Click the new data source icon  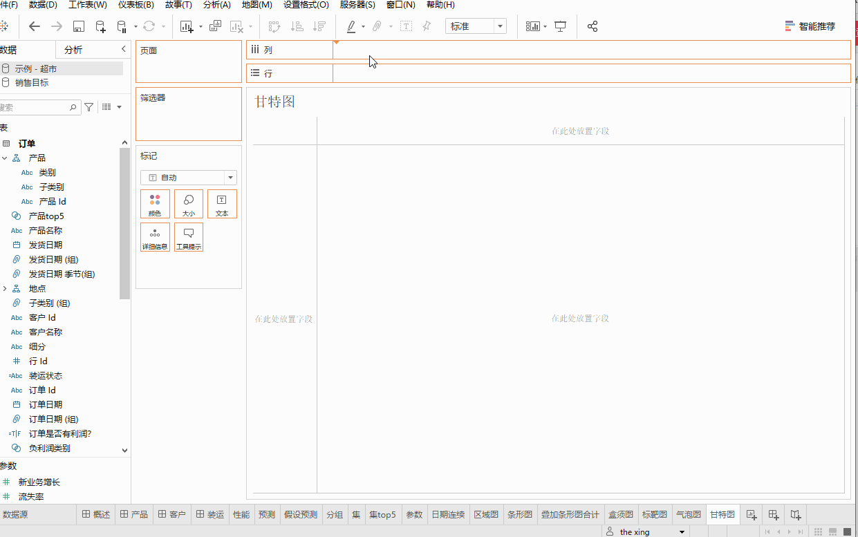101,26
